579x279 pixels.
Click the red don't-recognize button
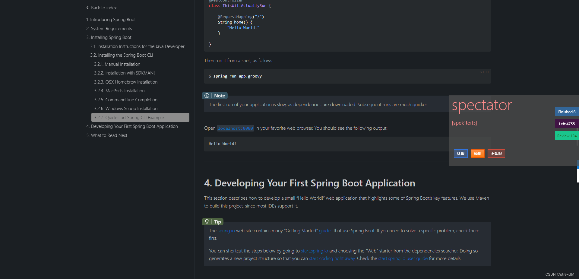[x=496, y=154]
